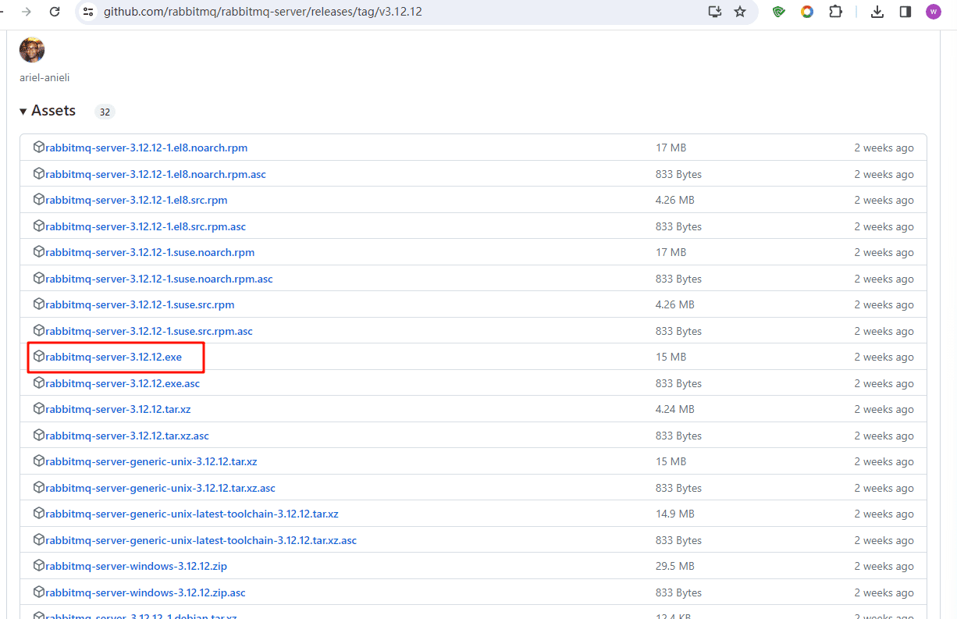This screenshot has height=619, width=957.
Task: Go forward with the browser arrow
Action: point(27,12)
